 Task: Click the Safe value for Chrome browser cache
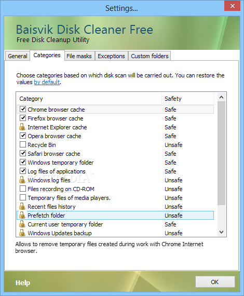[170, 110]
